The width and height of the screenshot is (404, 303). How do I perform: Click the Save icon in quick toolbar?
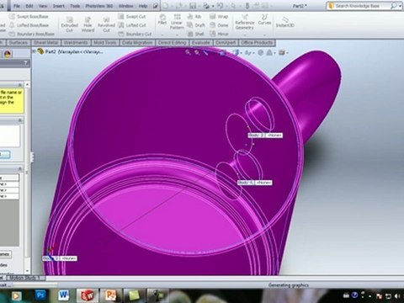[x=193, y=6]
